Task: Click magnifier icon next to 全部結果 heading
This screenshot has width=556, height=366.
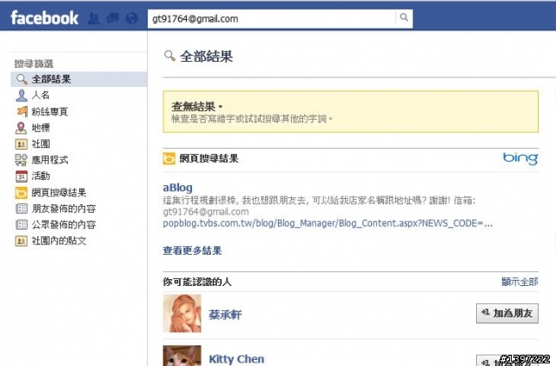Action: (169, 56)
